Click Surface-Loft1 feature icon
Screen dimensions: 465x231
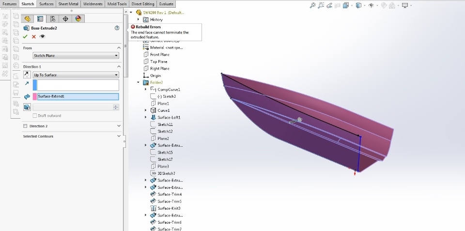point(154,117)
